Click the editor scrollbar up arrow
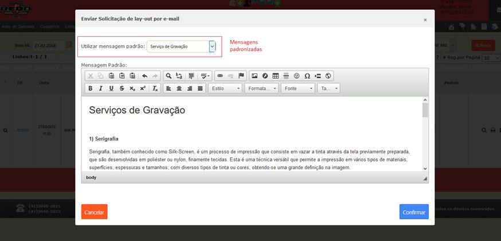Image resolution: width=501 pixels, height=241 pixels. point(425,99)
